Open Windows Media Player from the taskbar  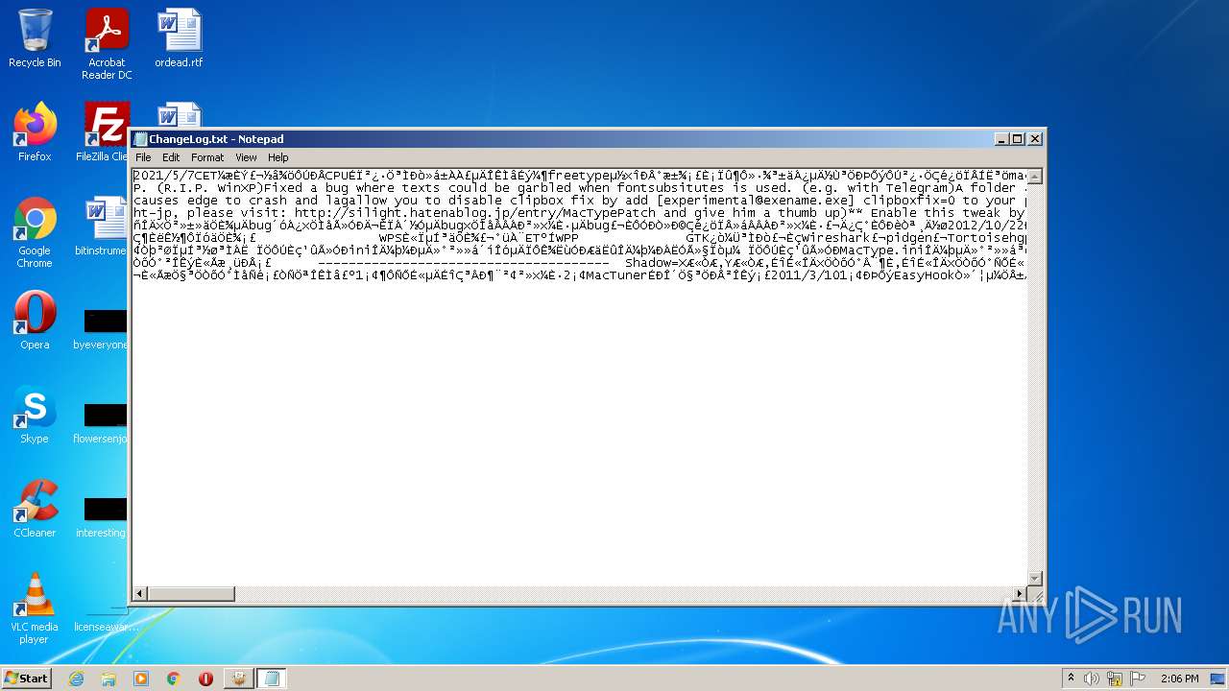pos(141,679)
